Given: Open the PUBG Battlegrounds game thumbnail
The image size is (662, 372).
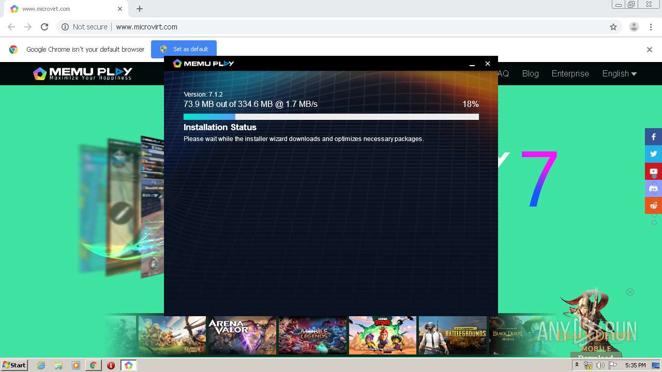Looking at the screenshot, I should click(x=453, y=335).
